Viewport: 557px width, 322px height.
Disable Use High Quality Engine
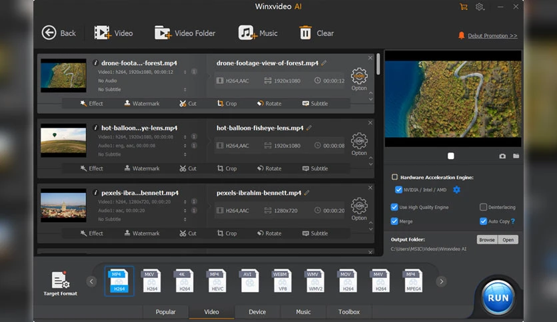pyautogui.click(x=394, y=207)
